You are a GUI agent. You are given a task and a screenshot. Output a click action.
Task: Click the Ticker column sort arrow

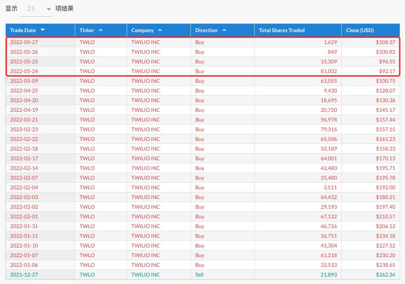tap(101, 30)
